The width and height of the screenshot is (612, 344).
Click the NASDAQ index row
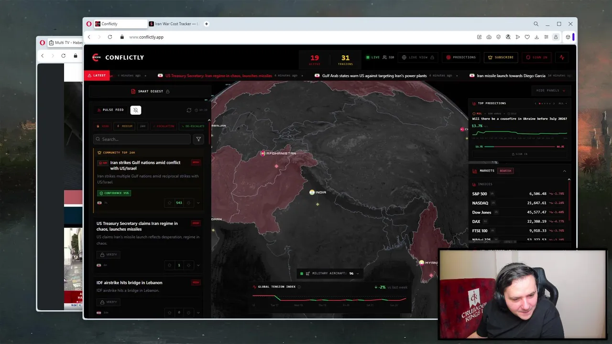pyautogui.click(x=518, y=203)
